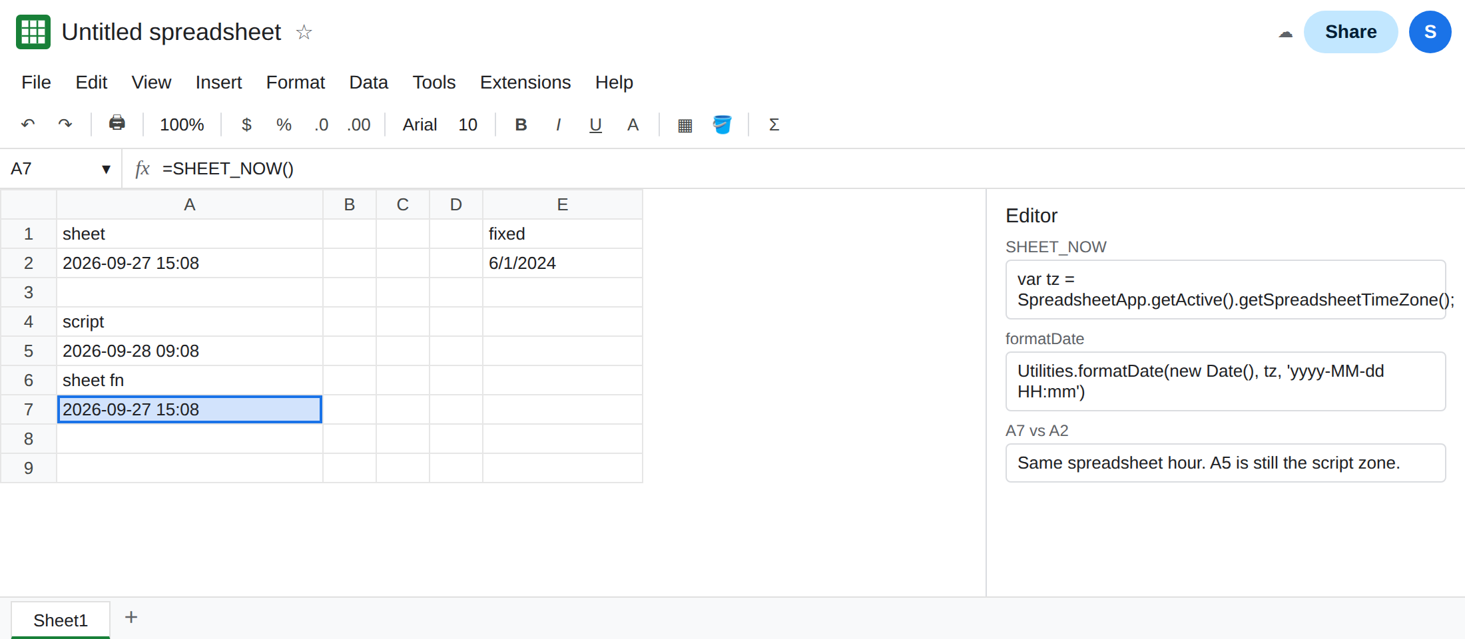Select column C header
Screen dimensions: 1465x639
(x=403, y=204)
